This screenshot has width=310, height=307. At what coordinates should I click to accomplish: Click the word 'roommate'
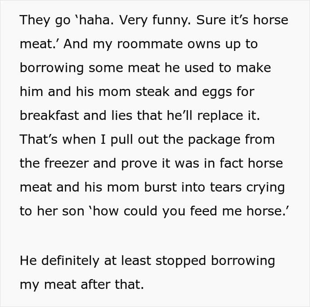[150, 44]
